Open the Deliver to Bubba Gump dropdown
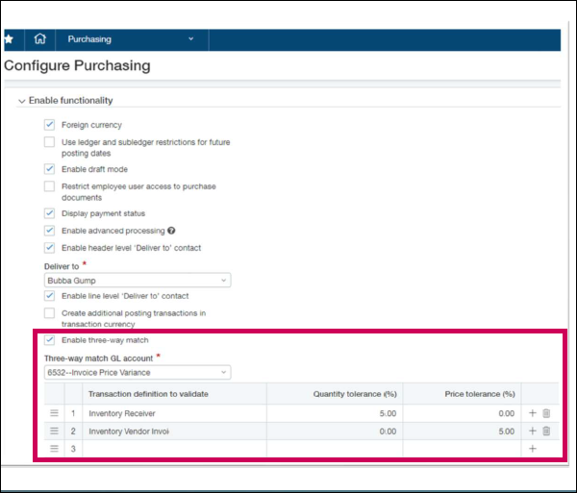The height and width of the screenshot is (493, 577). [x=138, y=281]
